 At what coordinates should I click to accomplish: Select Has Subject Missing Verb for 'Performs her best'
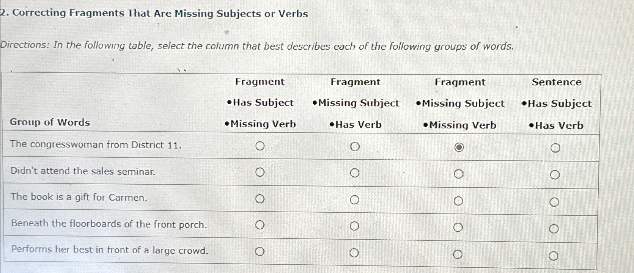(261, 251)
